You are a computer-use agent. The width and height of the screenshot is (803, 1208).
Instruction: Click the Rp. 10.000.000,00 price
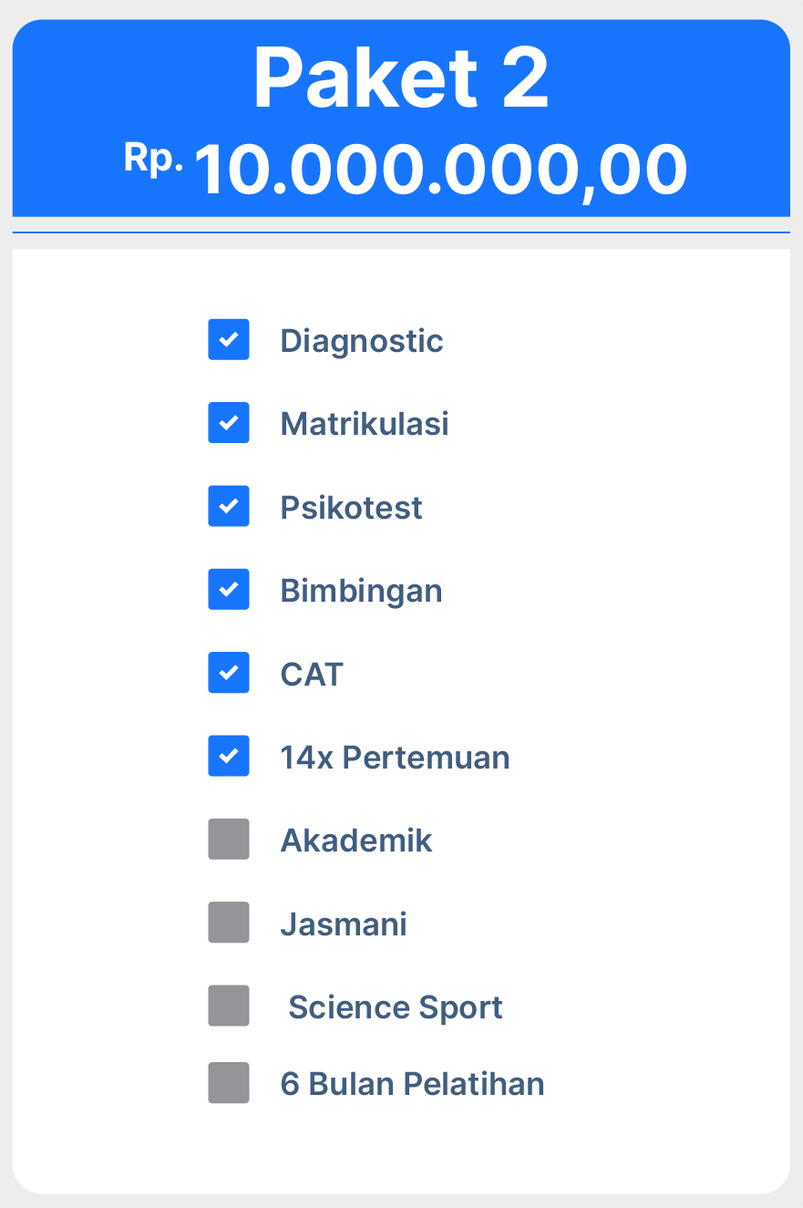click(x=407, y=170)
